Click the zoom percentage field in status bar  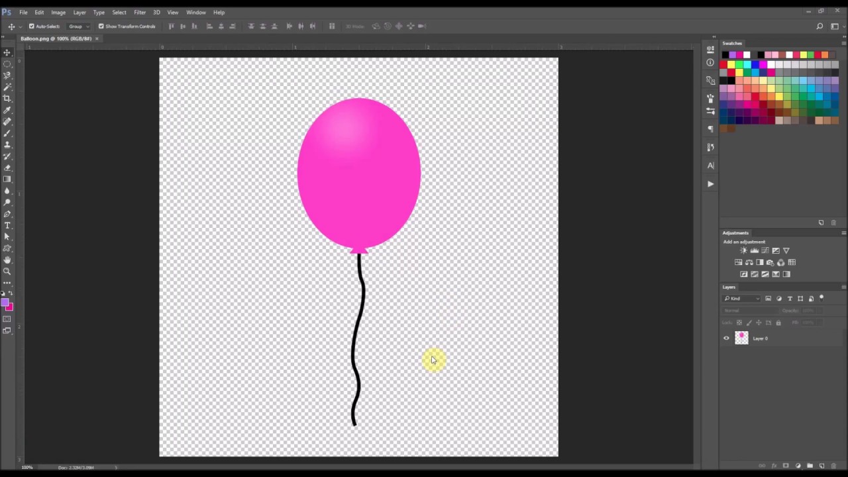26,468
